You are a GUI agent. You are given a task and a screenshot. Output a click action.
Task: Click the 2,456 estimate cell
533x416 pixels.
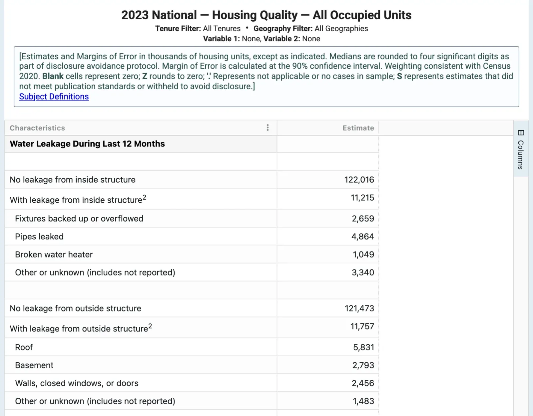328,383
